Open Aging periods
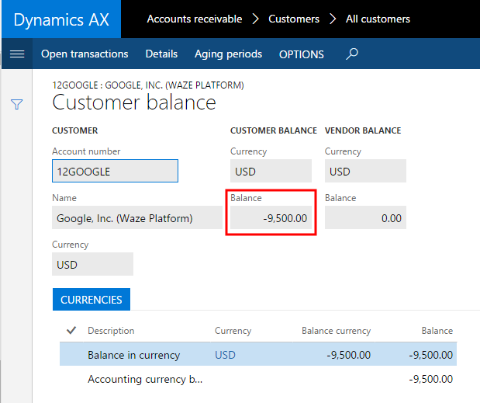The width and height of the screenshot is (480, 403). point(228,54)
